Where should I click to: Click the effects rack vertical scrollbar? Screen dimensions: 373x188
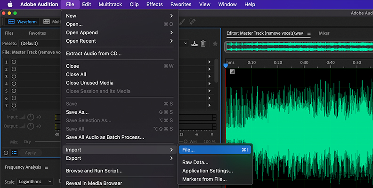(x=216, y=71)
